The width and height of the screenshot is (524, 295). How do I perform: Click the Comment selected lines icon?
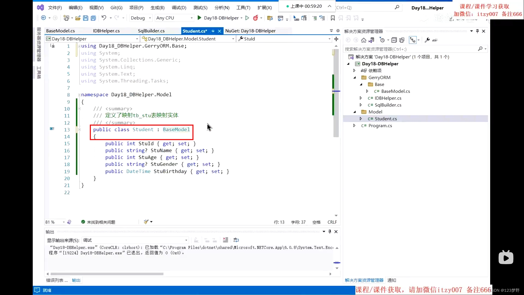pyautogui.click(x=314, y=18)
